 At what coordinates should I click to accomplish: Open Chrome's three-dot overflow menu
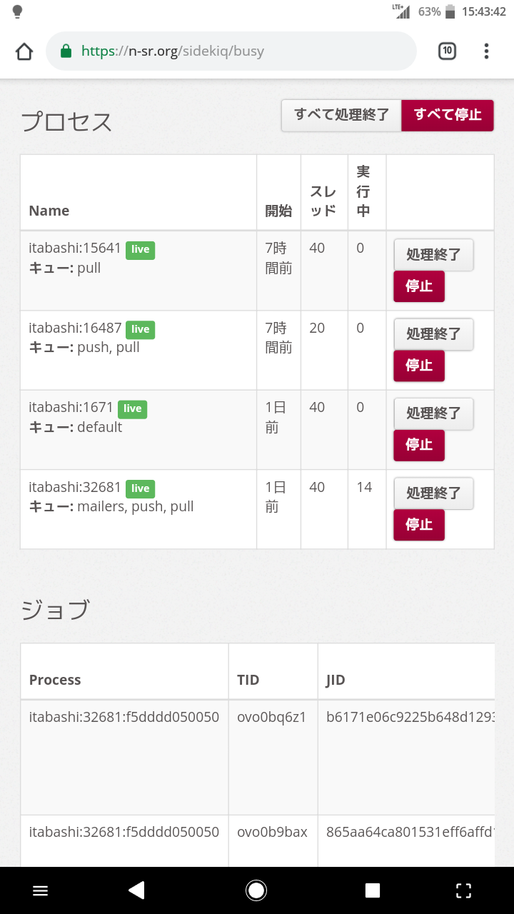[486, 51]
